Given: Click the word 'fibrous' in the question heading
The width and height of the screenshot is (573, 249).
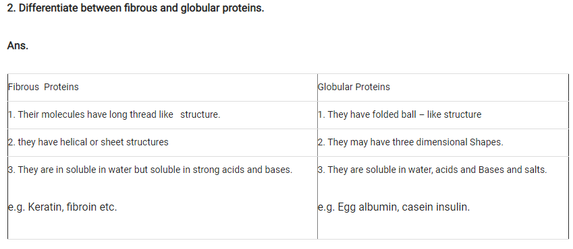Looking at the screenshot, I should point(140,8).
